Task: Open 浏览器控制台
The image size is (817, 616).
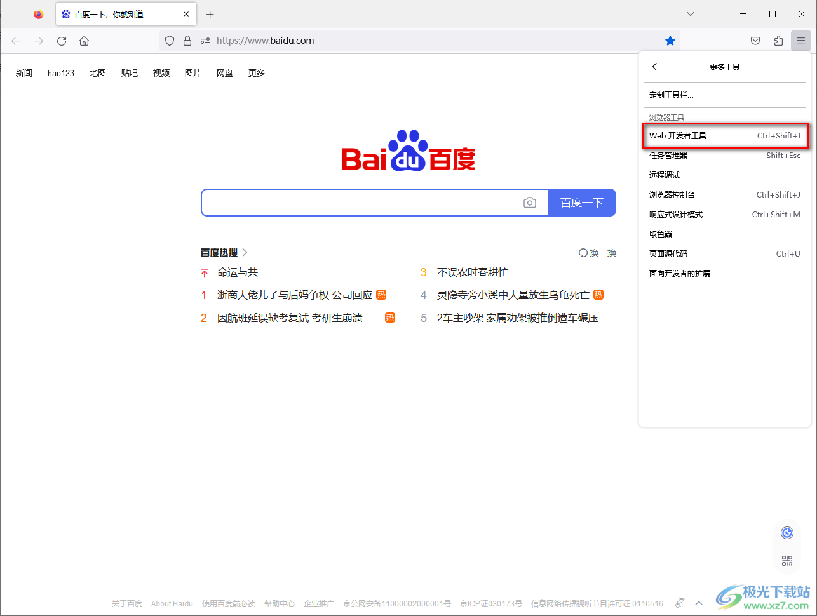Action: click(x=725, y=194)
